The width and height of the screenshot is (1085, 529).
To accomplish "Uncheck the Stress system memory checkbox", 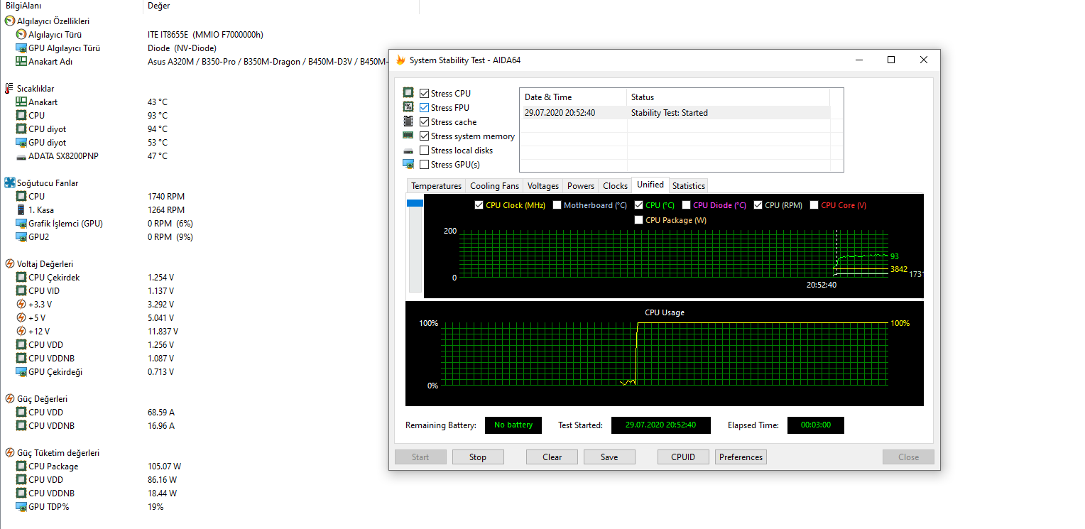I will [424, 136].
